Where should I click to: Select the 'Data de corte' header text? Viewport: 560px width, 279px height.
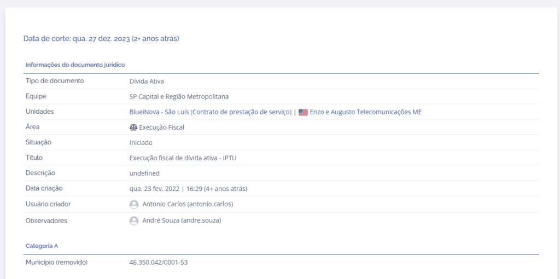[x=101, y=39]
